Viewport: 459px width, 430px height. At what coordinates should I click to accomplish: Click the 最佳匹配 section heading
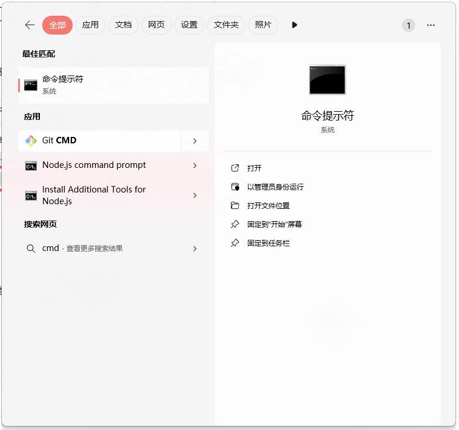[x=39, y=54]
